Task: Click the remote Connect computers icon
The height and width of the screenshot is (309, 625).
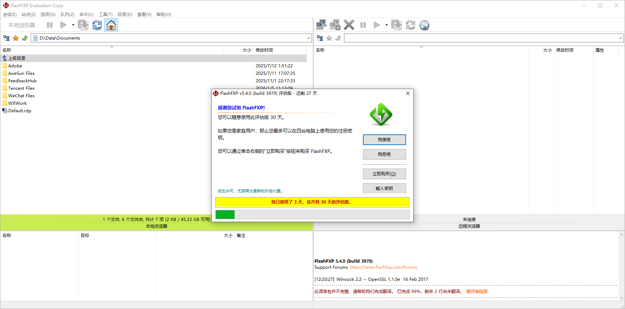Action: 321,25
